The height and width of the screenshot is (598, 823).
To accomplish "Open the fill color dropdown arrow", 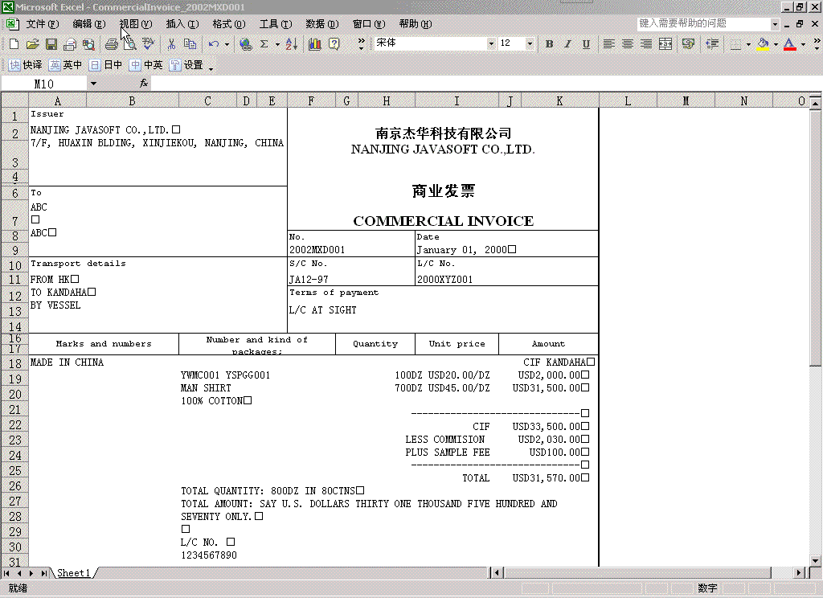I will click(776, 44).
